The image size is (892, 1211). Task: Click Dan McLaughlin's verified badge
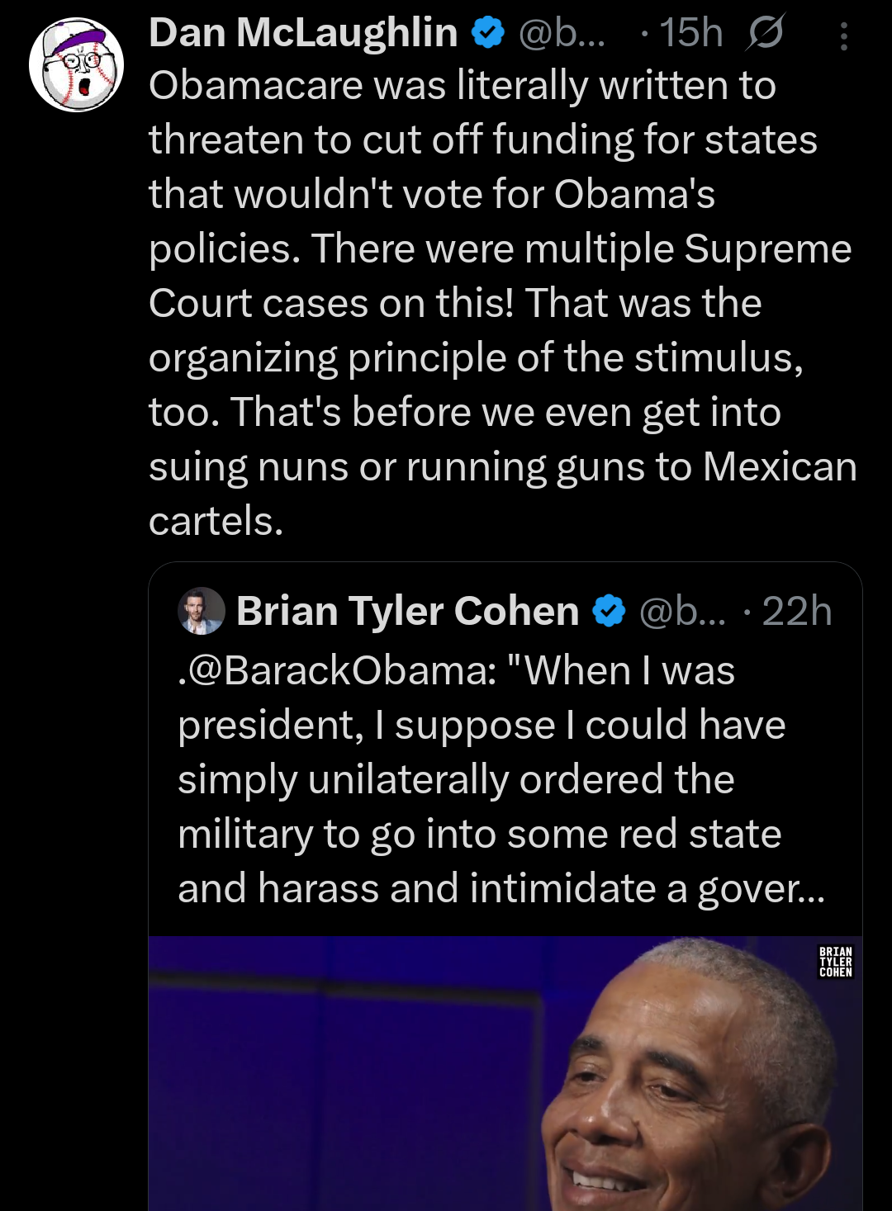tap(486, 31)
